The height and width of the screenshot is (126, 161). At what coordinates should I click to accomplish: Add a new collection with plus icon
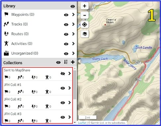point(73,62)
